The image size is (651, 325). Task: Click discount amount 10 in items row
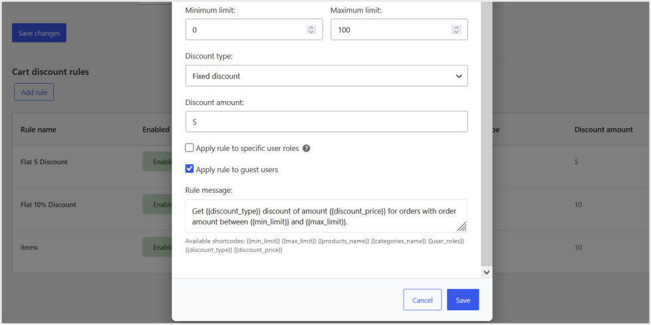[x=579, y=247]
